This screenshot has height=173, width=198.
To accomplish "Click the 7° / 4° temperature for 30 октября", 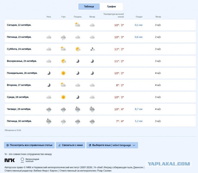I will click(x=120, y=121).
